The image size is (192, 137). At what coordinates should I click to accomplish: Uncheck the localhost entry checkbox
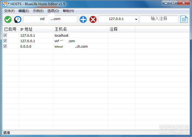5,35
